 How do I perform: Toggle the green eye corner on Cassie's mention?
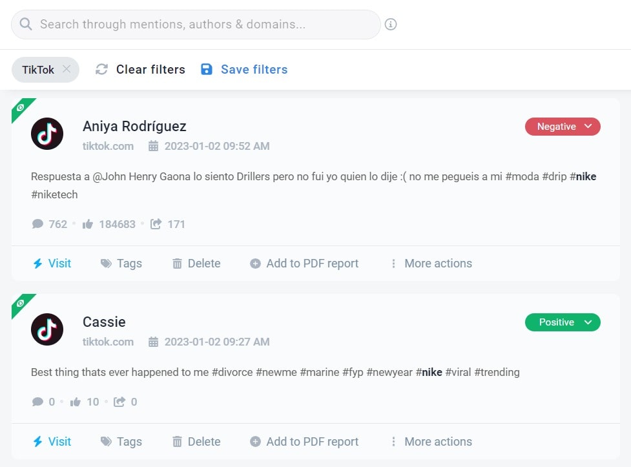[x=21, y=303]
